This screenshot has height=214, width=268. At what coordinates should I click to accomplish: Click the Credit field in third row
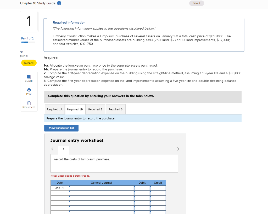[x=158, y=198]
